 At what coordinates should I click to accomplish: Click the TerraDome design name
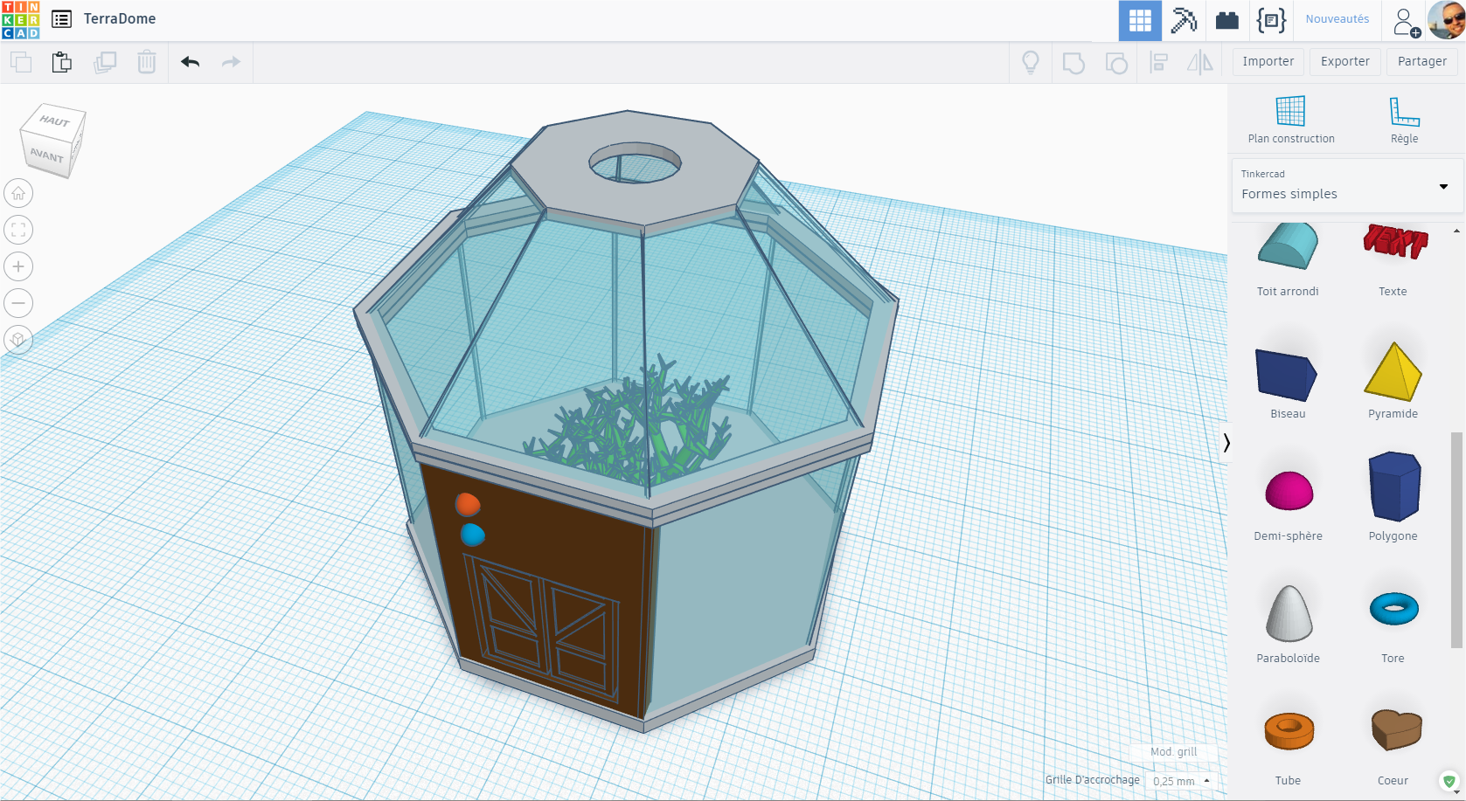[120, 19]
